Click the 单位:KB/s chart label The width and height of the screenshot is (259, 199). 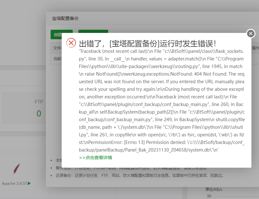tap(214, 190)
